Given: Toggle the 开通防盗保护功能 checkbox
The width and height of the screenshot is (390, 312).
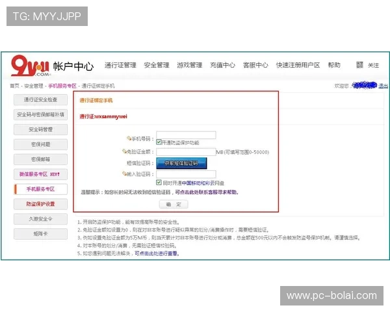Looking at the screenshot, I should [159, 142].
